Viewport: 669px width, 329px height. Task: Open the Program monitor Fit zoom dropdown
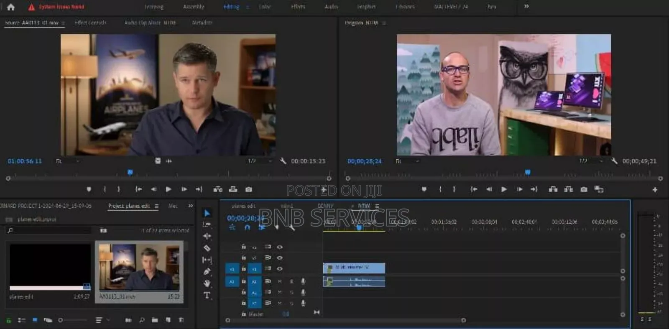(x=408, y=161)
